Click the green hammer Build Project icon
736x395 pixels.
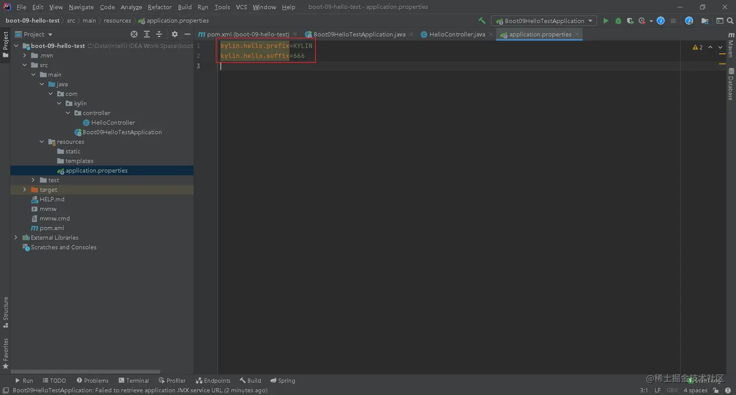482,21
